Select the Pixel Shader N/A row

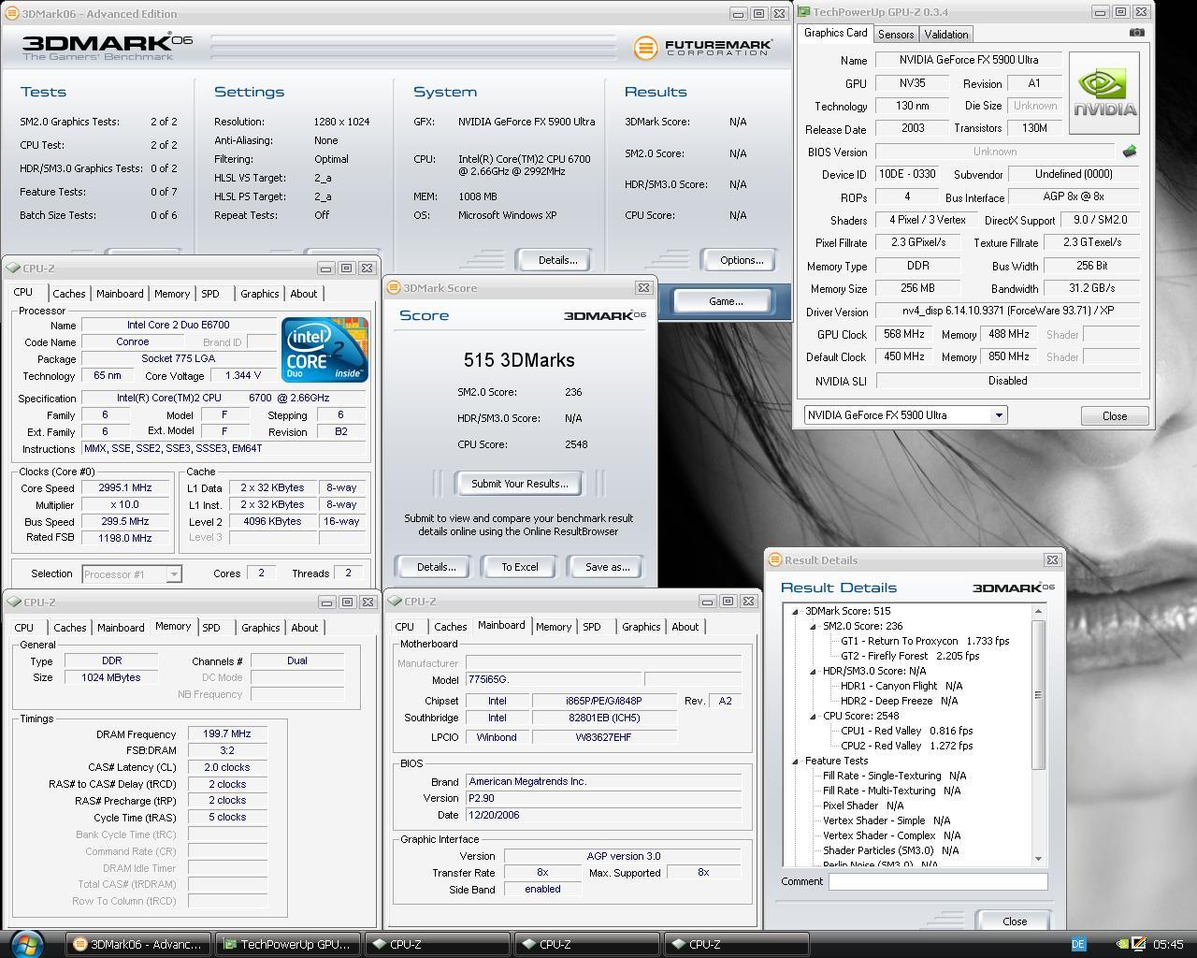863,806
